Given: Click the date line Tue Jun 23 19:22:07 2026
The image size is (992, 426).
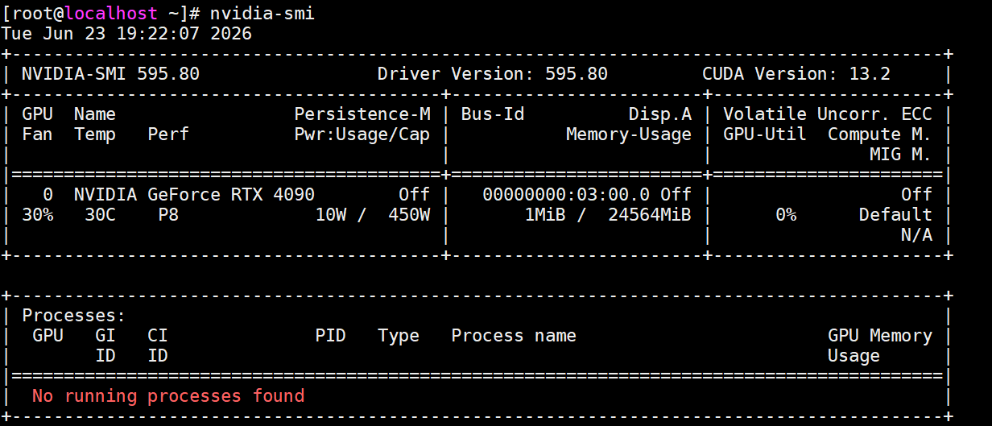Looking at the screenshot, I should coord(126,34).
